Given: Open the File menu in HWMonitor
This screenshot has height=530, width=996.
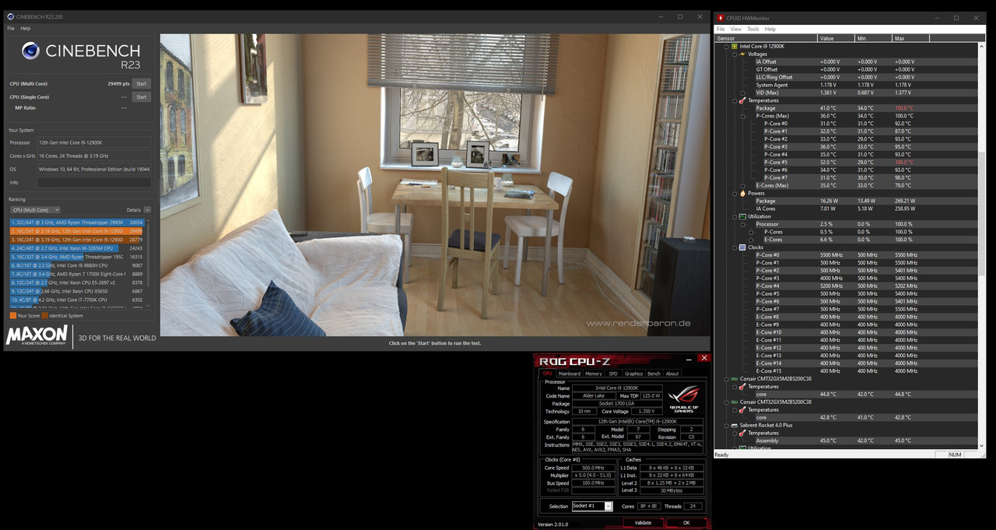Looking at the screenshot, I should [721, 29].
